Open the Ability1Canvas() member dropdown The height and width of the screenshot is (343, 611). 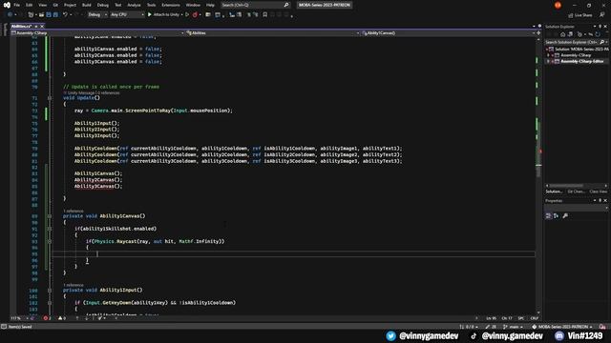click(448, 33)
